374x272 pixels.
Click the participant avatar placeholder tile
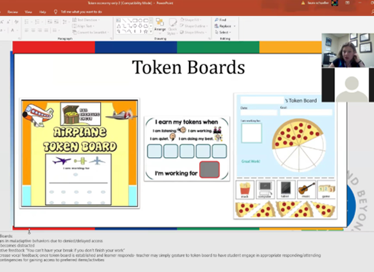[x=348, y=85]
